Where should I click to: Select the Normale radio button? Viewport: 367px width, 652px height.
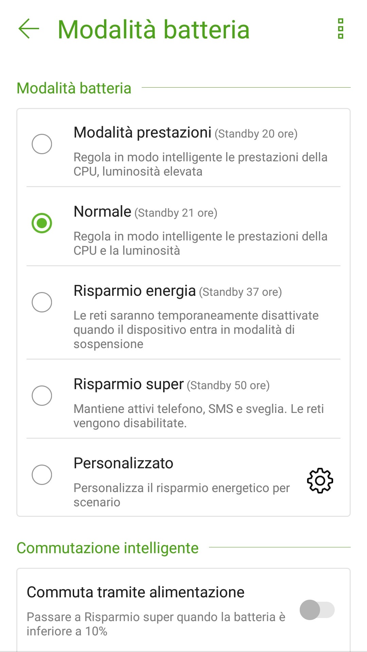pos(42,223)
